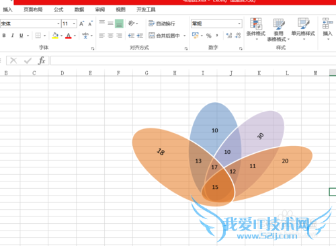336x246 pixels.
Task: Expand the 合并后居中 dropdown arrow
Action: [x=185, y=36]
